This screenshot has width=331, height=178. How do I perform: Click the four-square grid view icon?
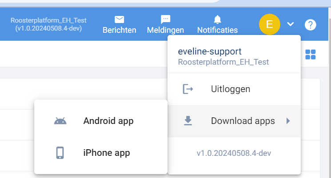pyautogui.click(x=310, y=54)
